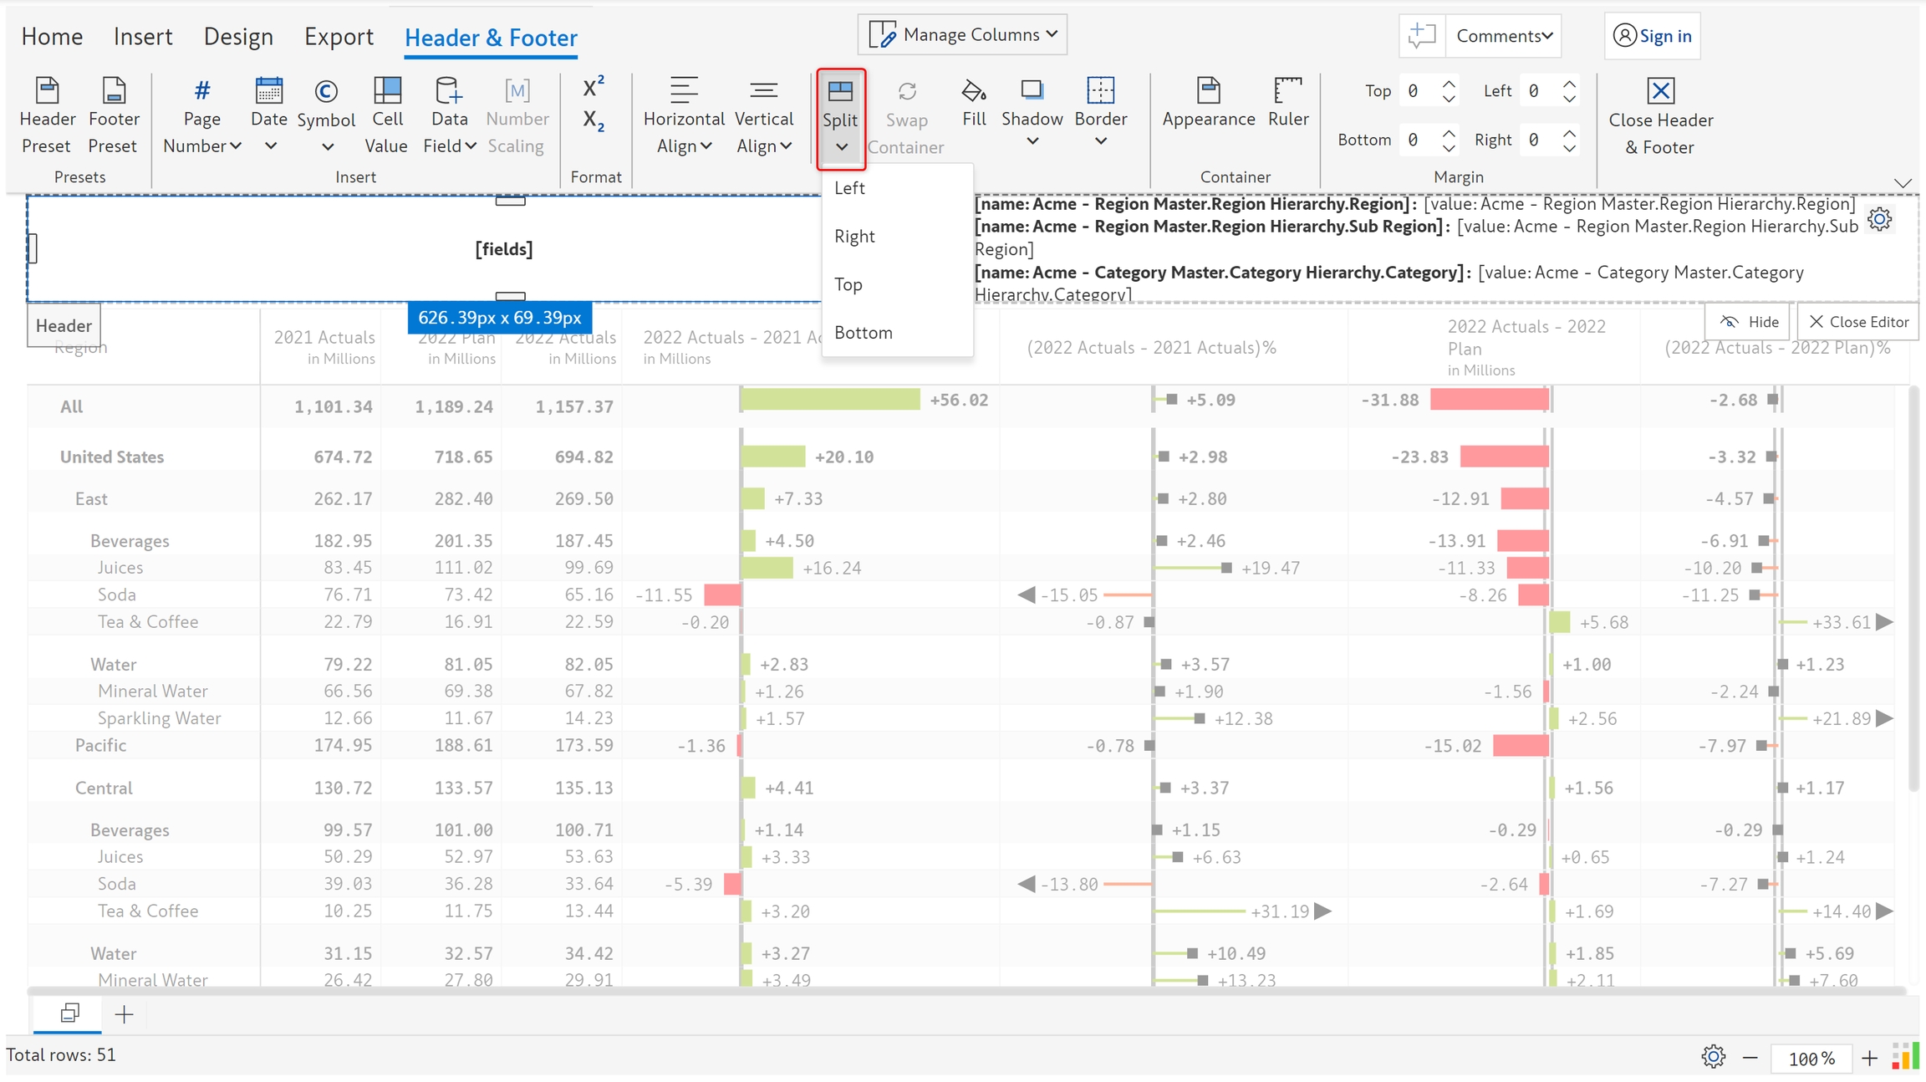The width and height of the screenshot is (1926, 1082).
Task: Click the Superscript format icon
Action: tap(594, 87)
